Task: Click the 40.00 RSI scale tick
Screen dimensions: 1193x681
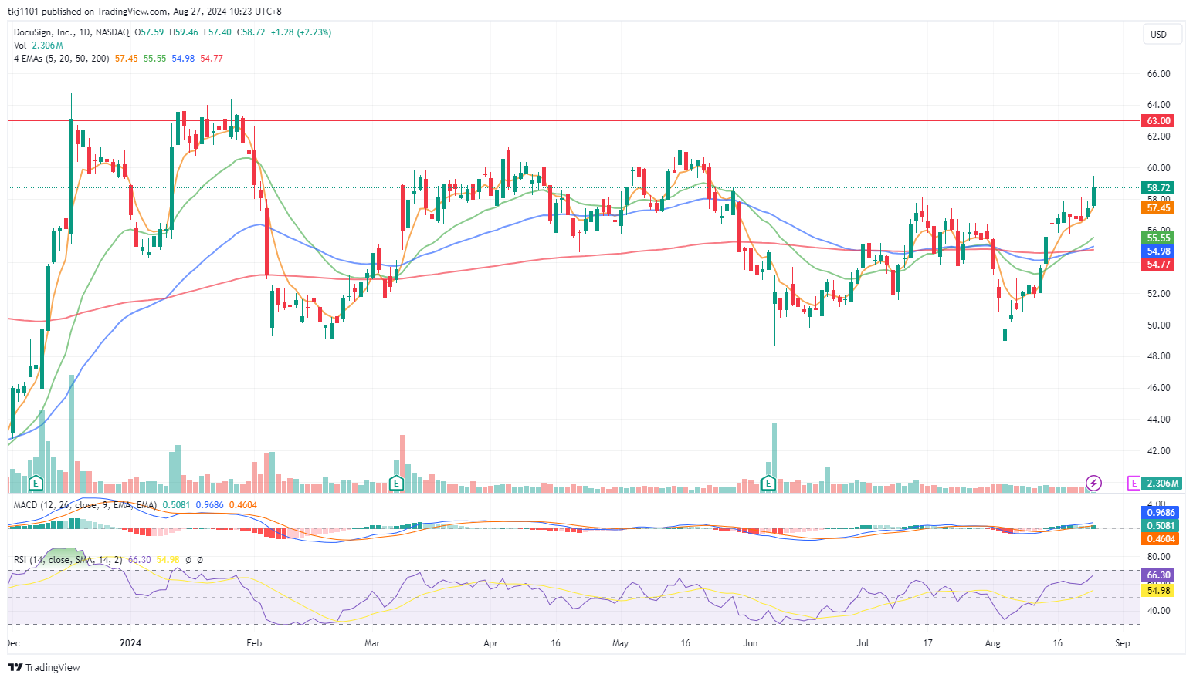Action: click(1158, 611)
